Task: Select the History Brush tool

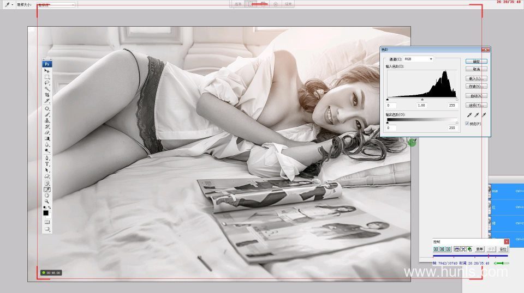Action: [x=47, y=127]
